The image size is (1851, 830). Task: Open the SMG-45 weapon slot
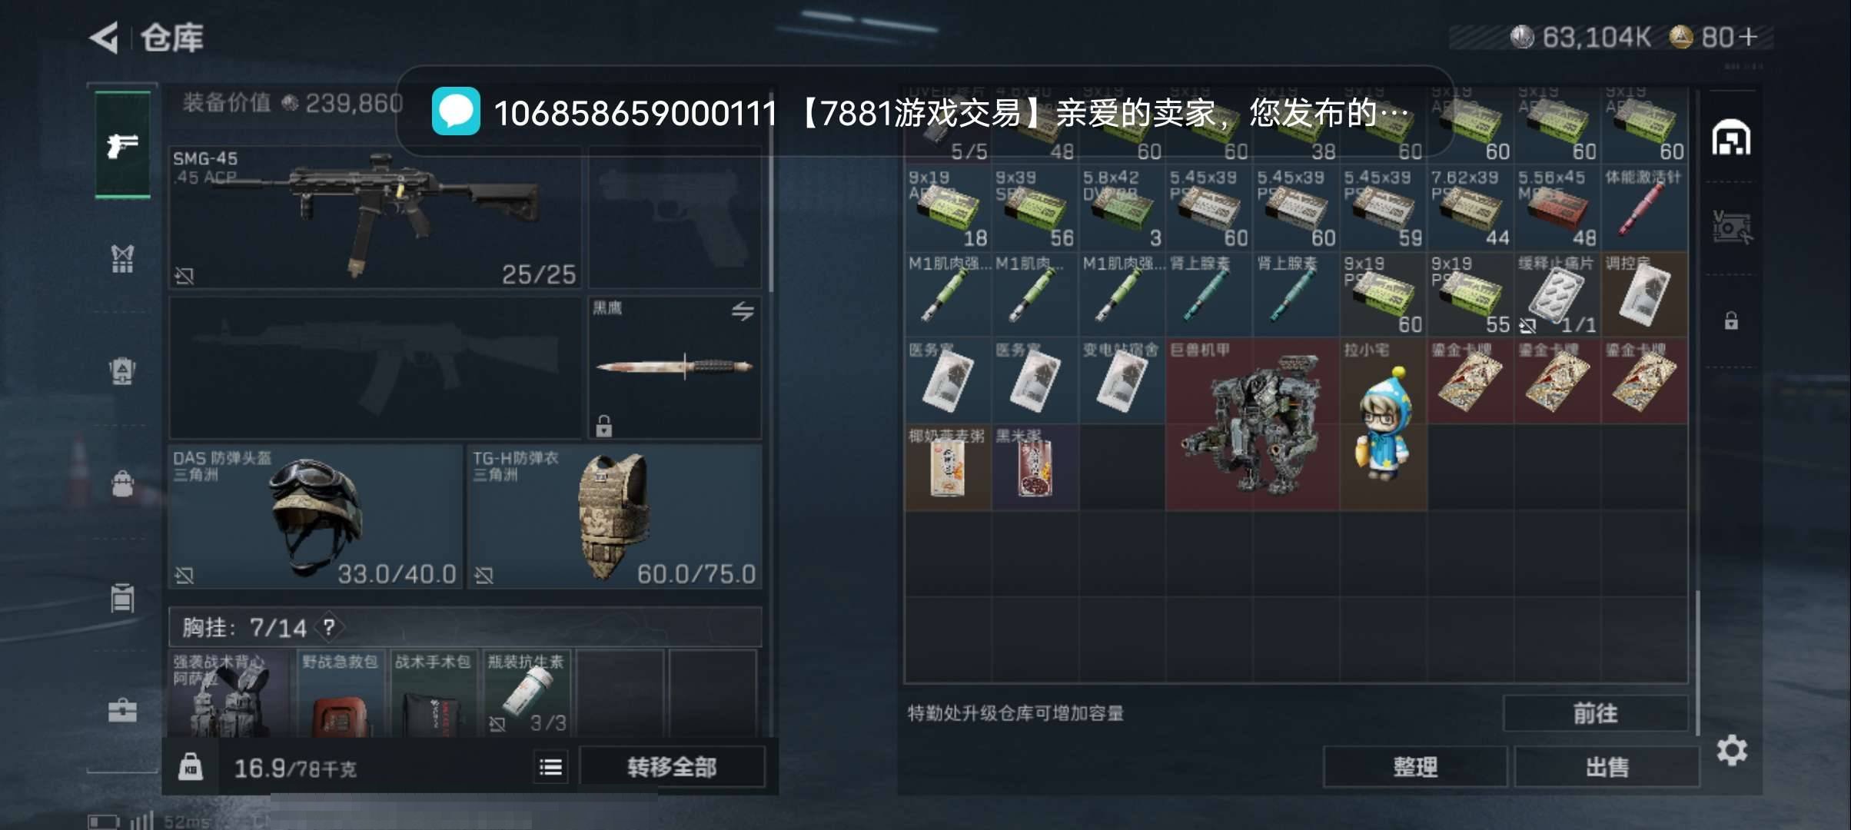coord(375,217)
